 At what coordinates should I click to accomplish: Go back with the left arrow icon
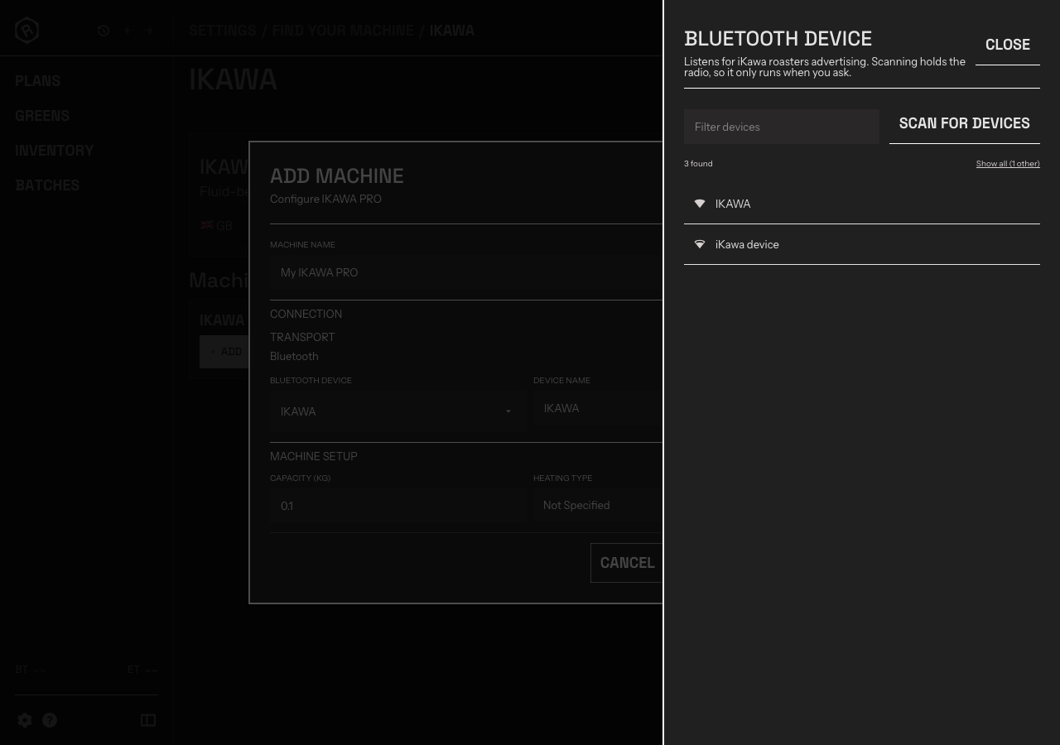click(x=128, y=31)
